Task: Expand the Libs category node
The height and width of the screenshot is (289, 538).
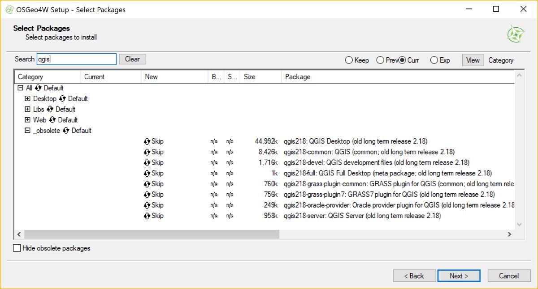Action: coord(28,110)
